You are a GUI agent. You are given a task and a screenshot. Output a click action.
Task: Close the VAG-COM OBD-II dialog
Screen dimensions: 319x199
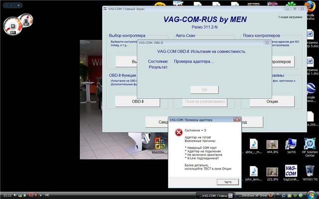point(267,42)
